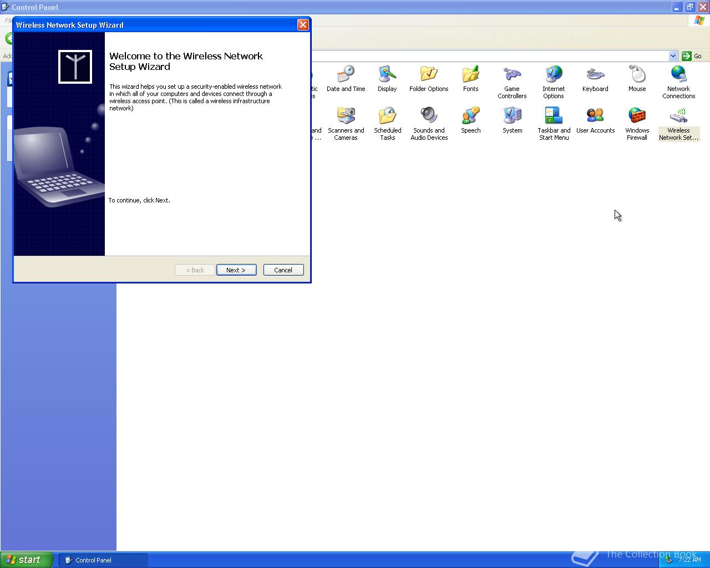The height and width of the screenshot is (568, 710).
Task: Open Internet Options icon
Action: (554, 82)
